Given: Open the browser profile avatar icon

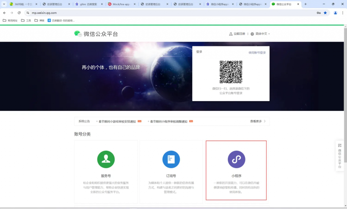Looking at the screenshot, I should [x=335, y=12].
